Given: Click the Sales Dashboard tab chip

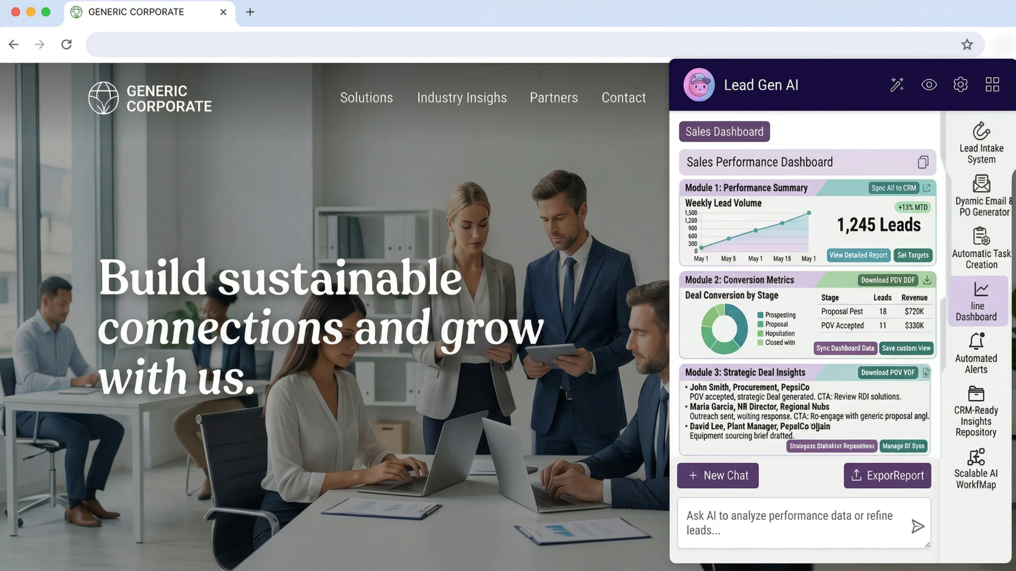Looking at the screenshot, I should point(724,132).
